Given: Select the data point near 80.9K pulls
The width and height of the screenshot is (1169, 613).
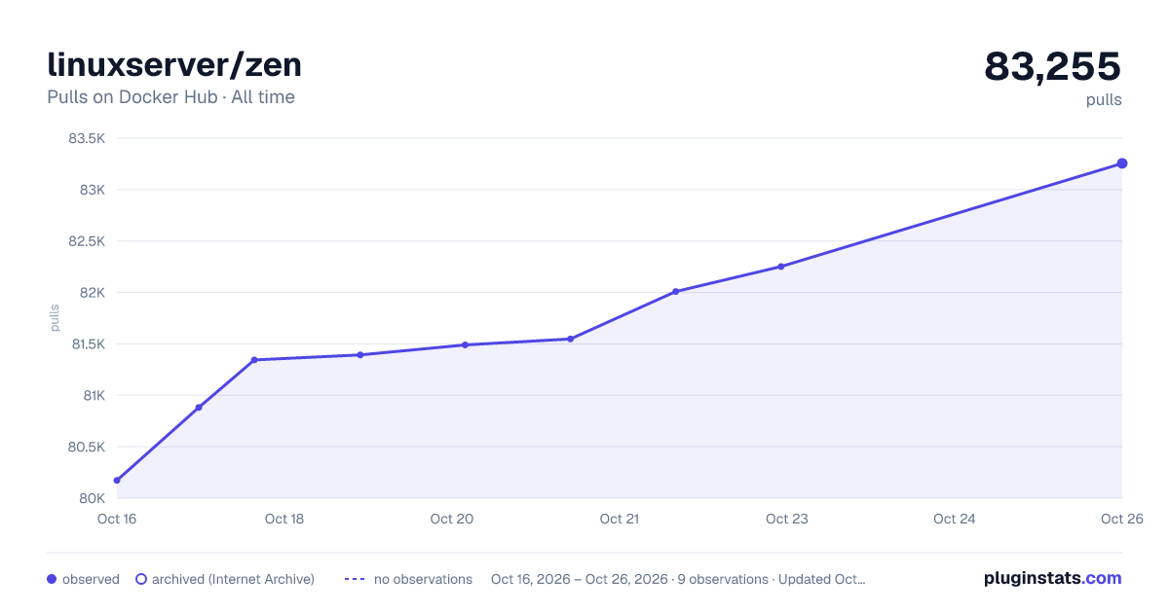Looking at the screenshot, I should (x=199, y=408).
